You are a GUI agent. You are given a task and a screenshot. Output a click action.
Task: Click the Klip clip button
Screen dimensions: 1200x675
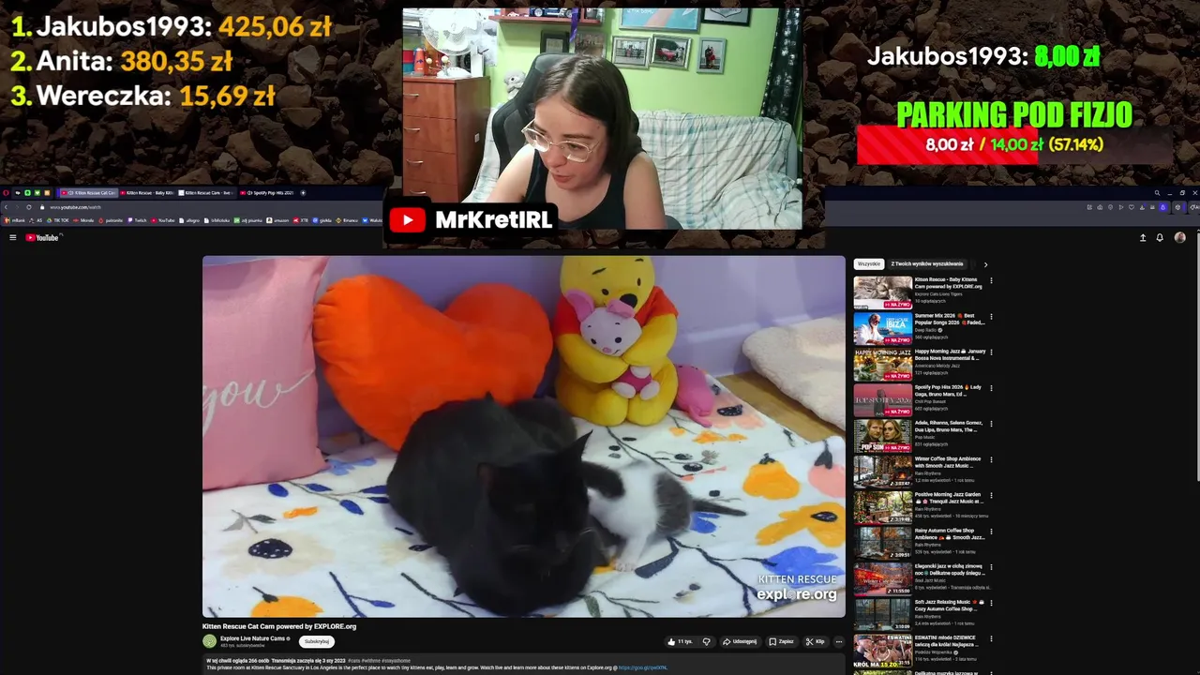click(815, 642)
